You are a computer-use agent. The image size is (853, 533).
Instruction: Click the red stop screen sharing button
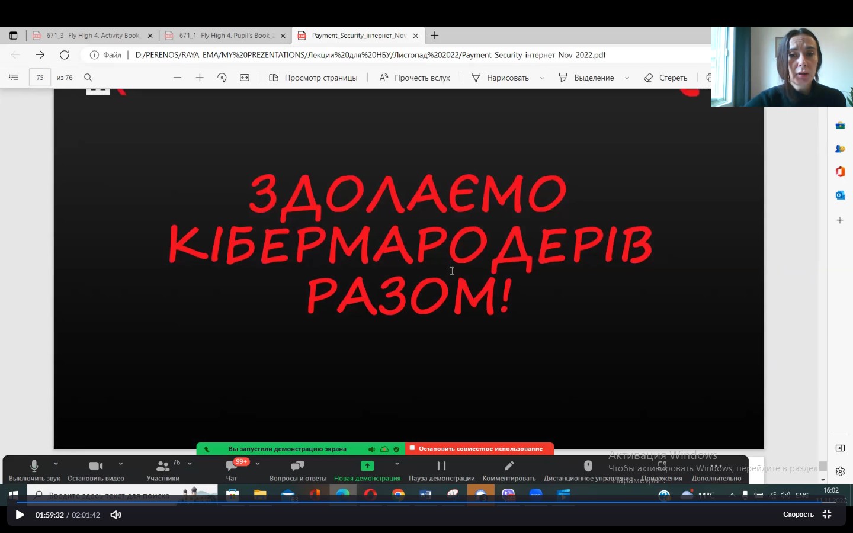480,449
